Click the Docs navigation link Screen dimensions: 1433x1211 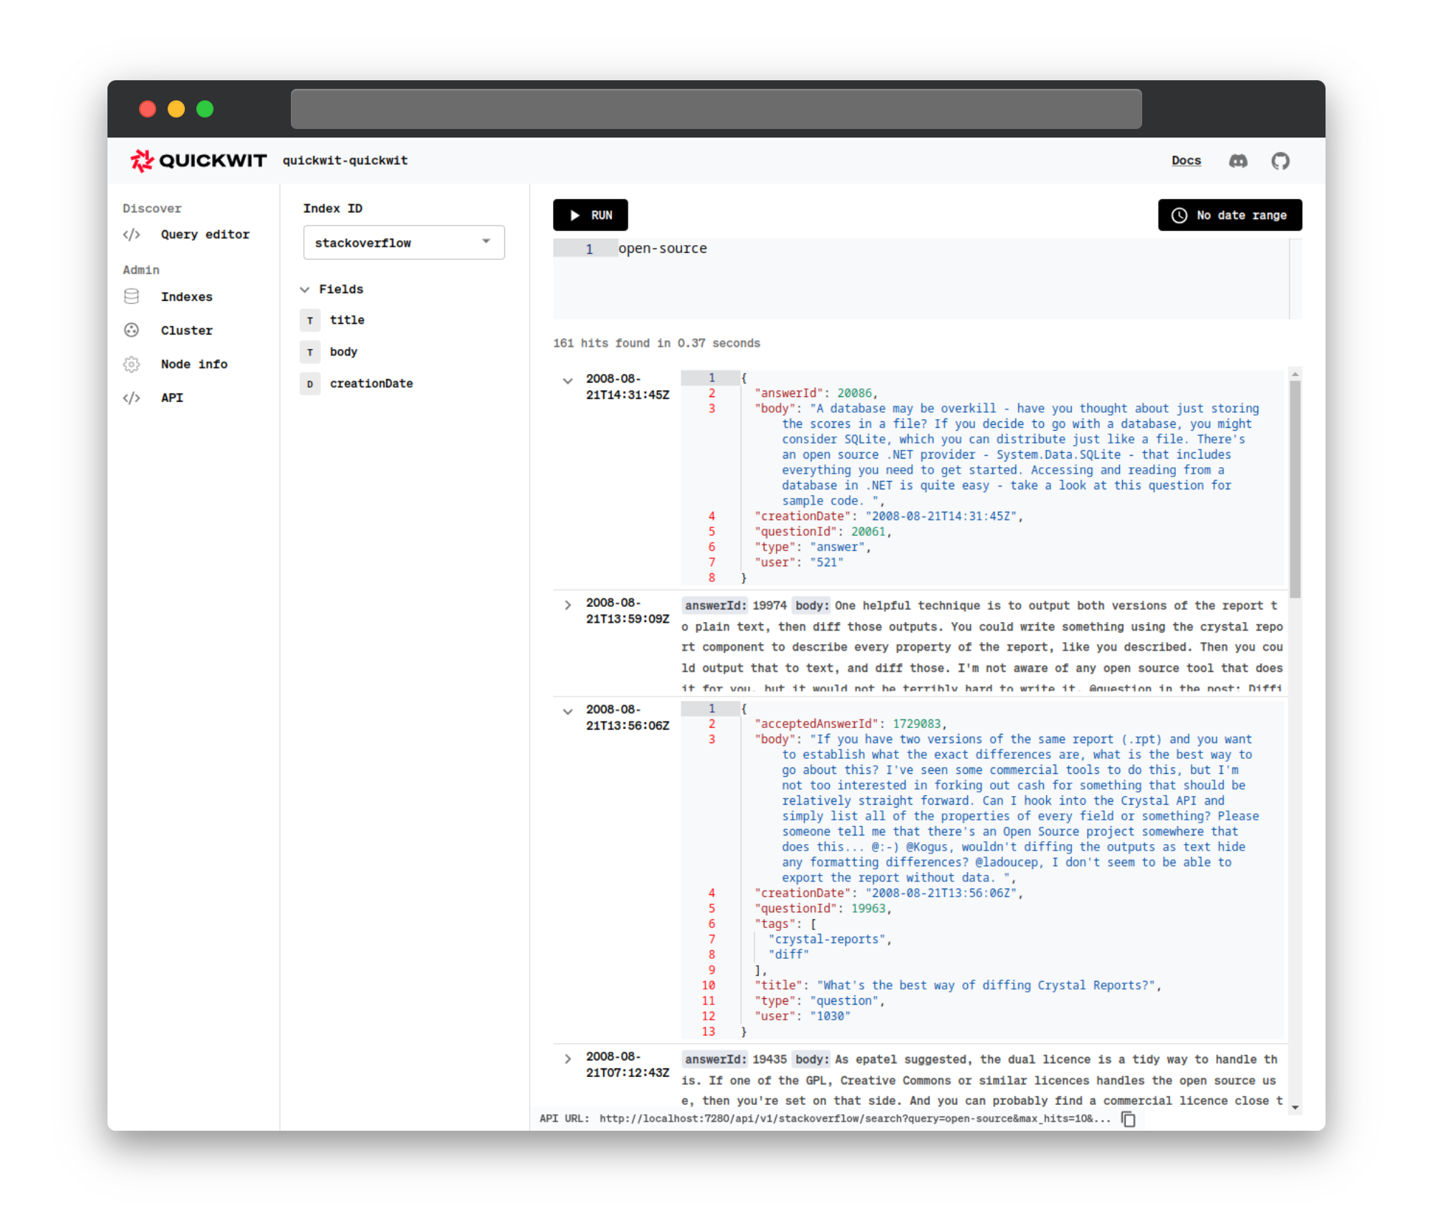click(1186, 158)
